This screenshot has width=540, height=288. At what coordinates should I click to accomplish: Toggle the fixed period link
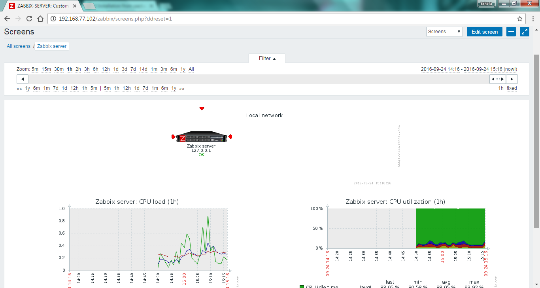point(512,88)
